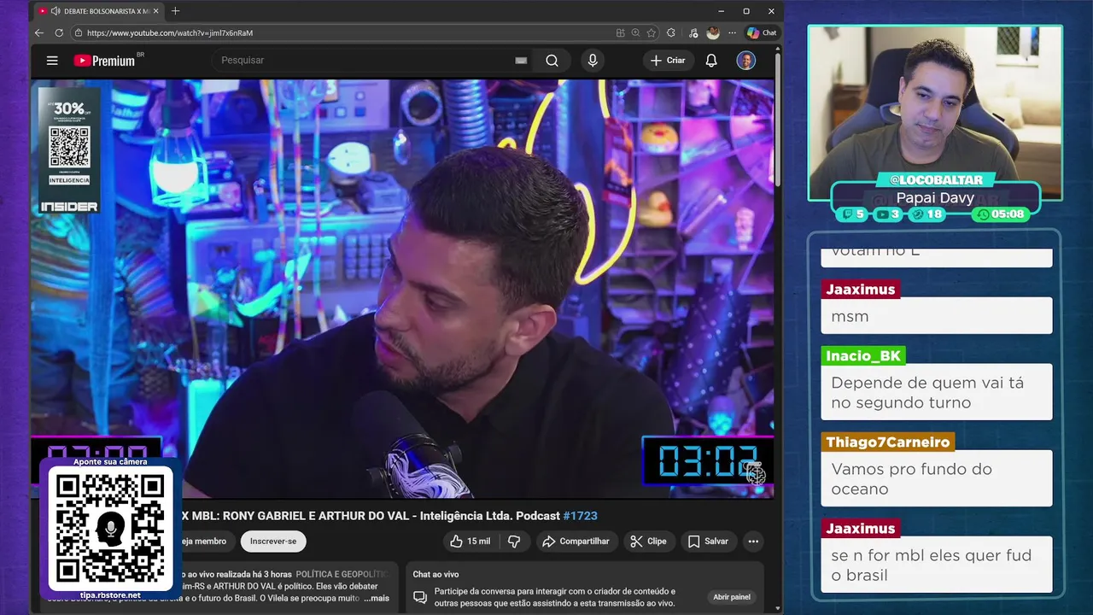Go back with browser back arrow
This screenshot has width=1093, height=615.
pyautogui.click(x=39, y=32)
